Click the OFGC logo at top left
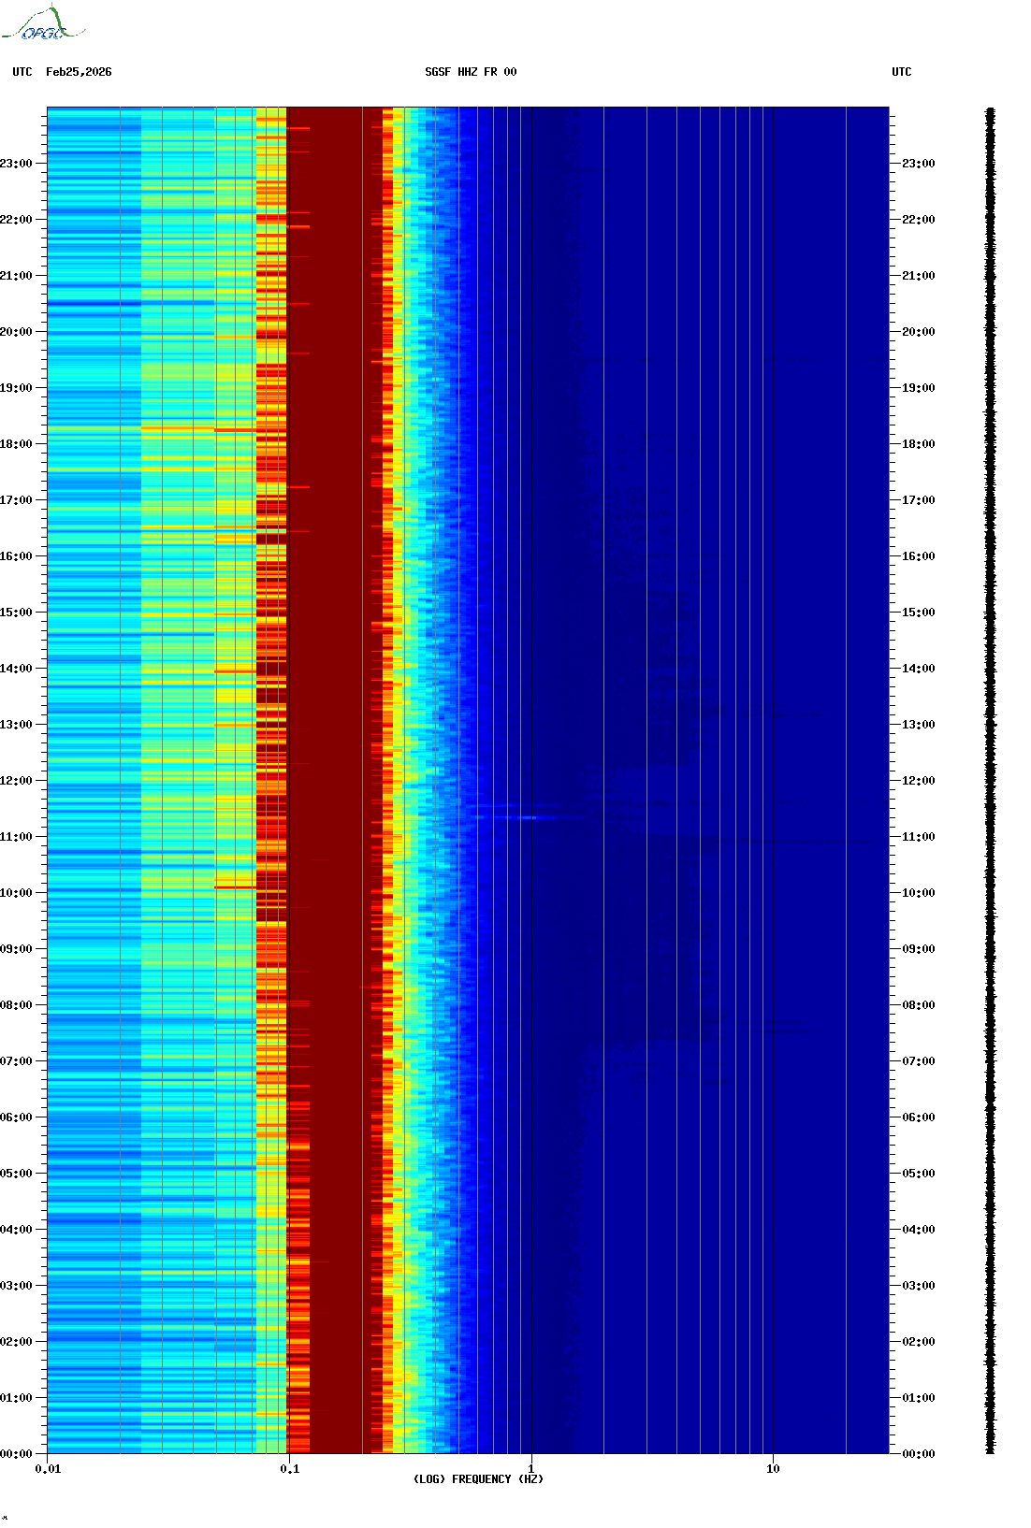This screenshot has width=1031, height=1528. (42, 23)
